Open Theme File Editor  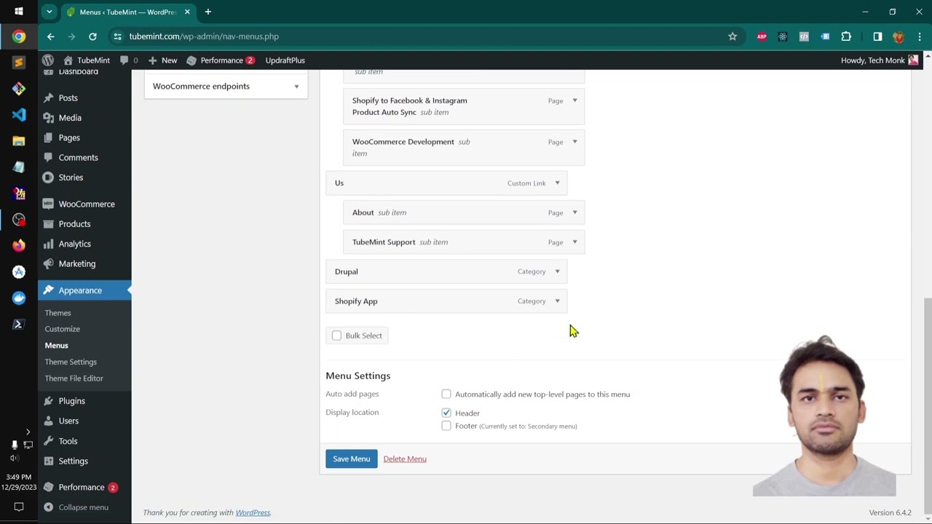click(74, 378)
